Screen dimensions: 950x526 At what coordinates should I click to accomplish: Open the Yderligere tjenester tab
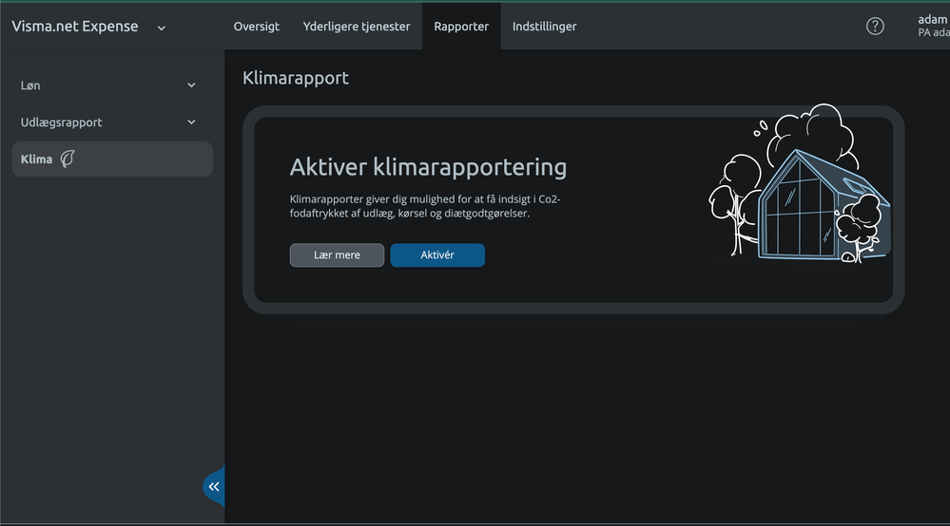[x=357, y=26]
